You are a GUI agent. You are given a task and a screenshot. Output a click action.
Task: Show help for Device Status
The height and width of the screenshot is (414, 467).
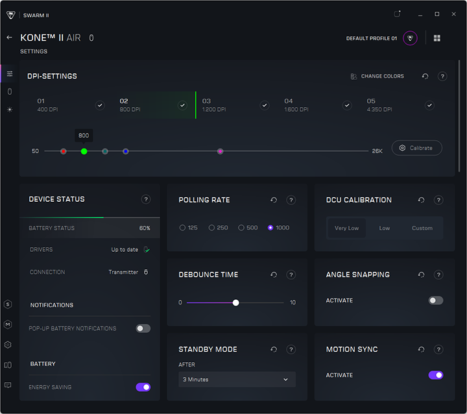pos(146,200)
